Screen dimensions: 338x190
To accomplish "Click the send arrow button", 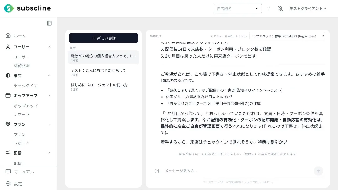I will point(318,171).
